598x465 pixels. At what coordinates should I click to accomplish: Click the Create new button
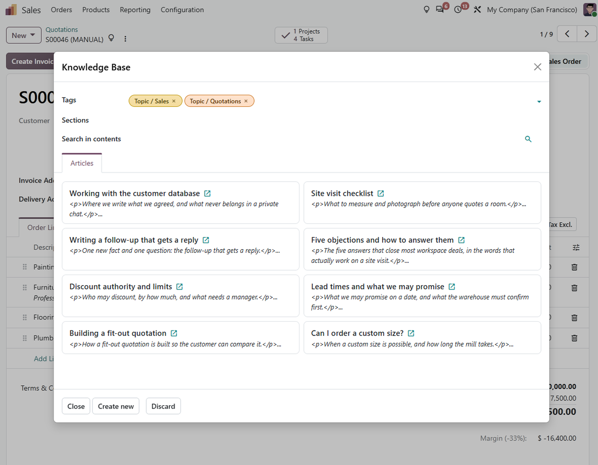coord(116,406)
